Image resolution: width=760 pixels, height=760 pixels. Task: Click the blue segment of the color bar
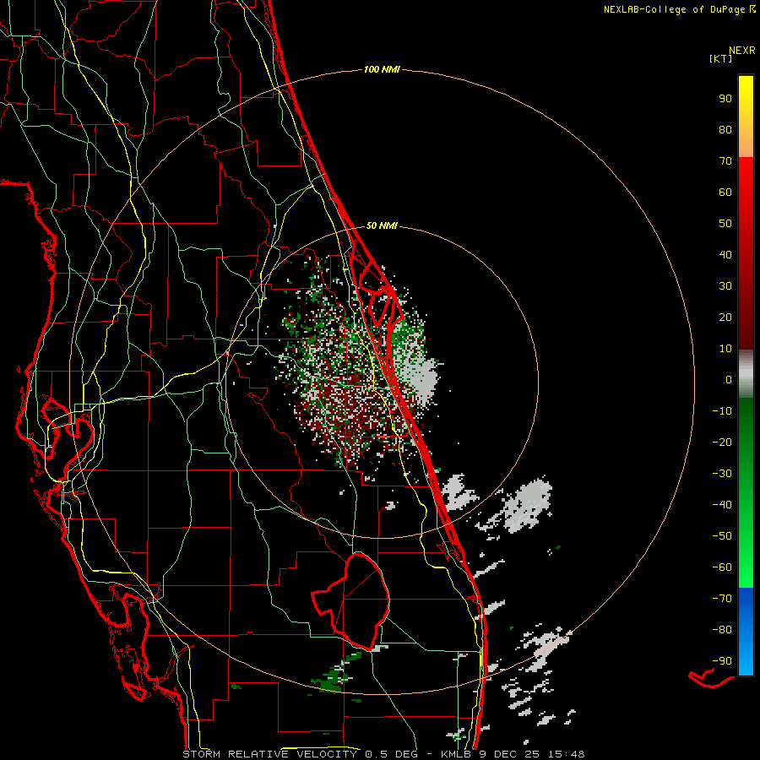pos(746,632)
